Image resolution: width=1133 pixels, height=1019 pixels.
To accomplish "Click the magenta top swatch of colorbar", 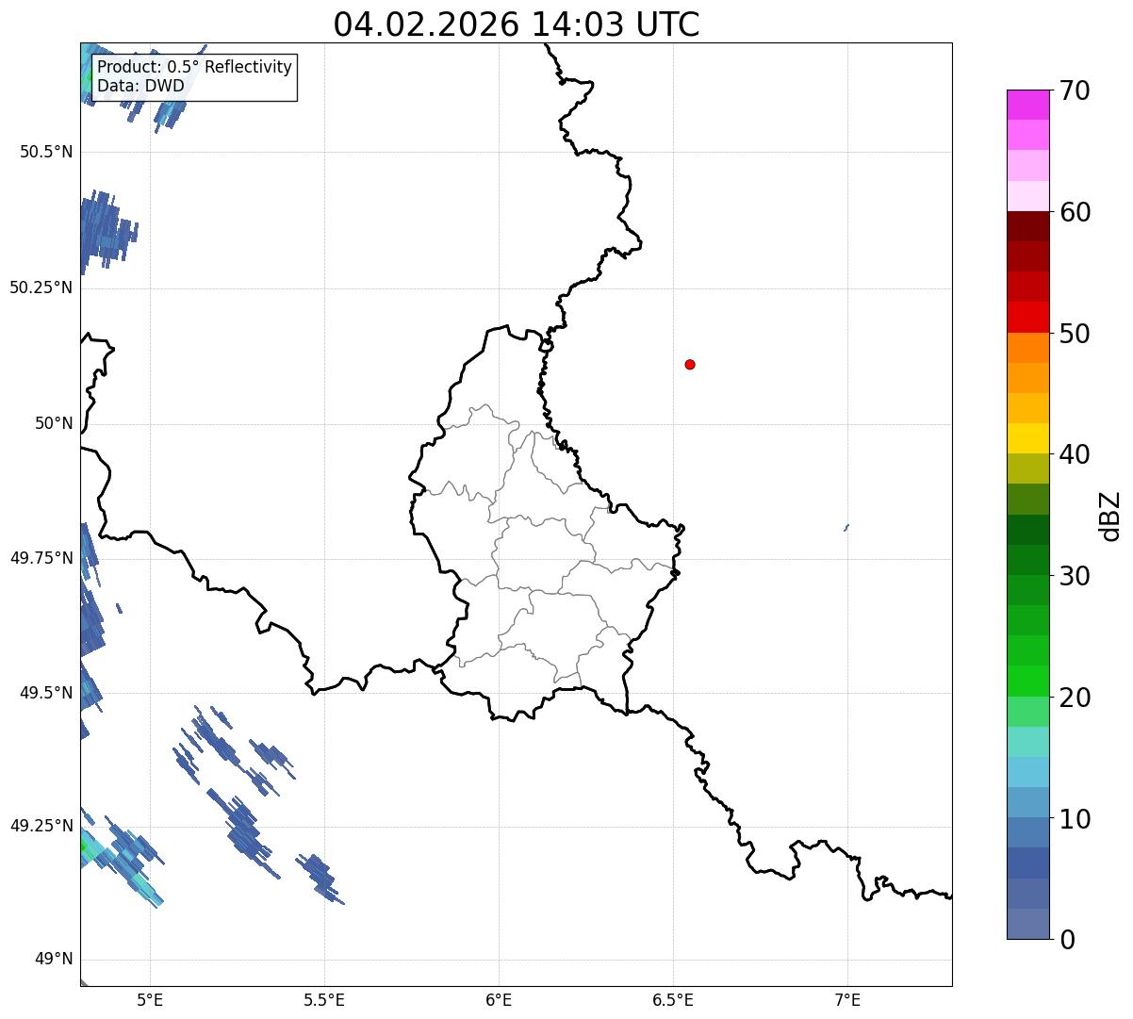I will [x=1027, y=105].
